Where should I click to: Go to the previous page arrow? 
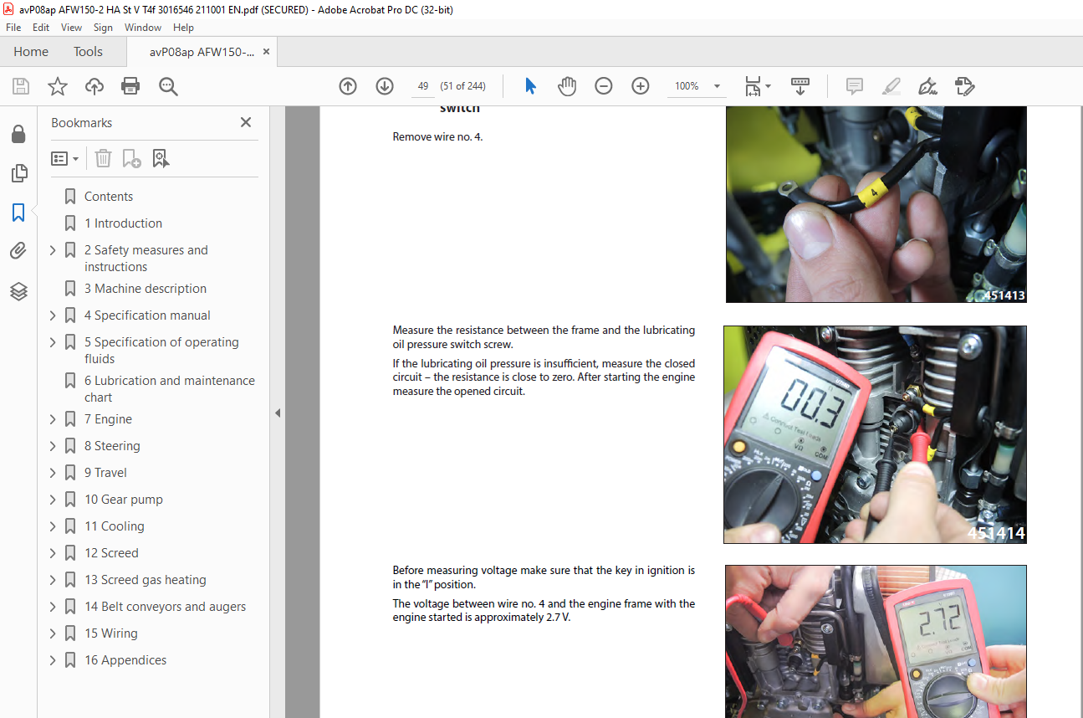pos(348,86)
